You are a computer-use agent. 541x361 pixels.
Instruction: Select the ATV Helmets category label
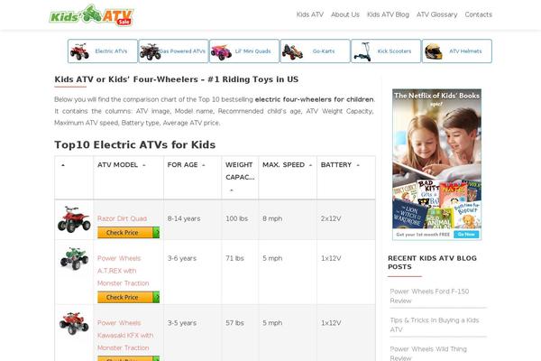click(465, 51)
